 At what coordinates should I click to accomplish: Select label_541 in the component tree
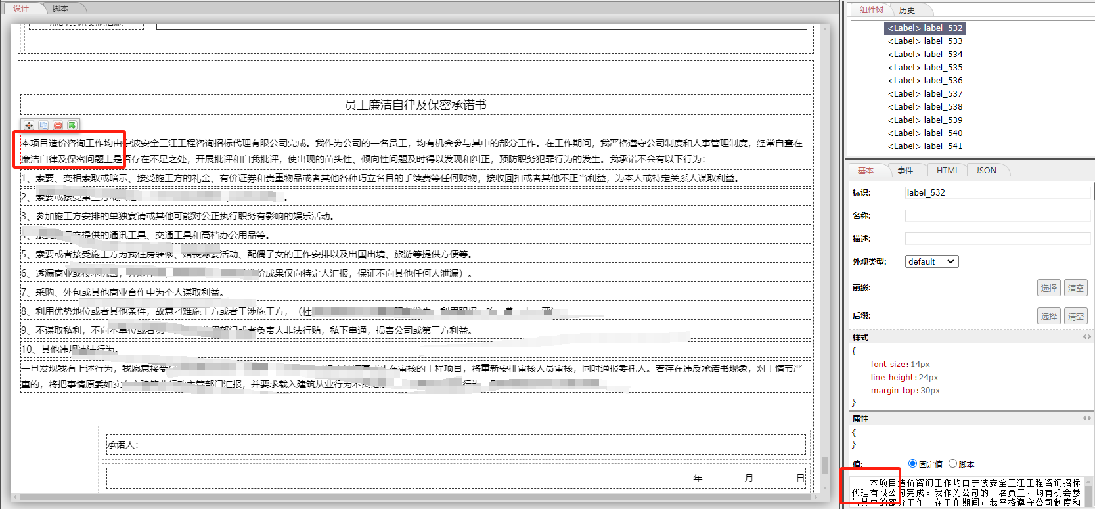[925, 146]
